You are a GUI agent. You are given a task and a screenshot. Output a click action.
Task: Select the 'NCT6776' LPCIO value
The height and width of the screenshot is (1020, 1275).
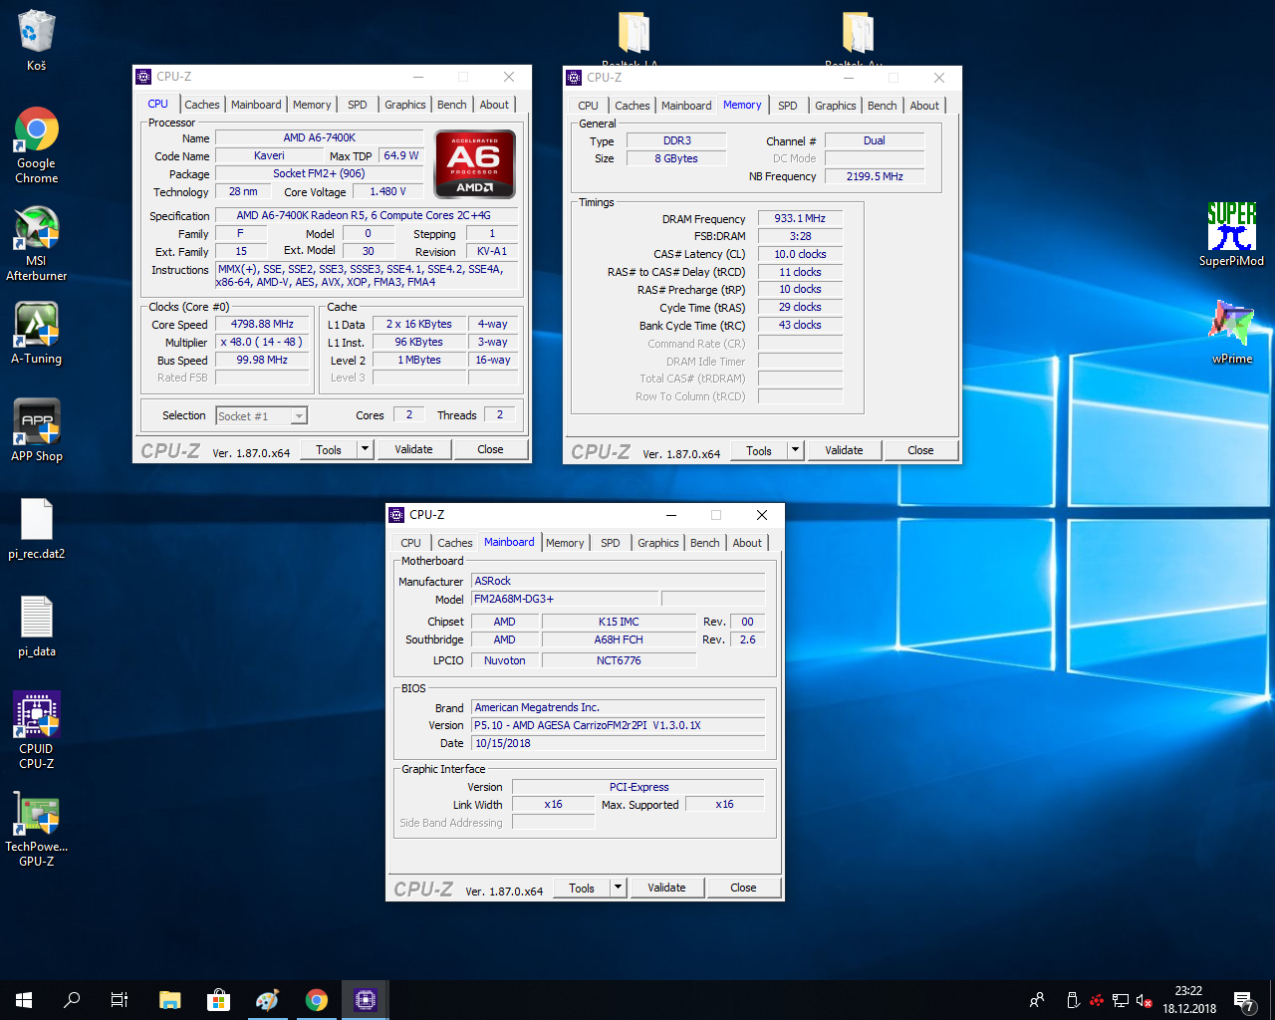619,660
